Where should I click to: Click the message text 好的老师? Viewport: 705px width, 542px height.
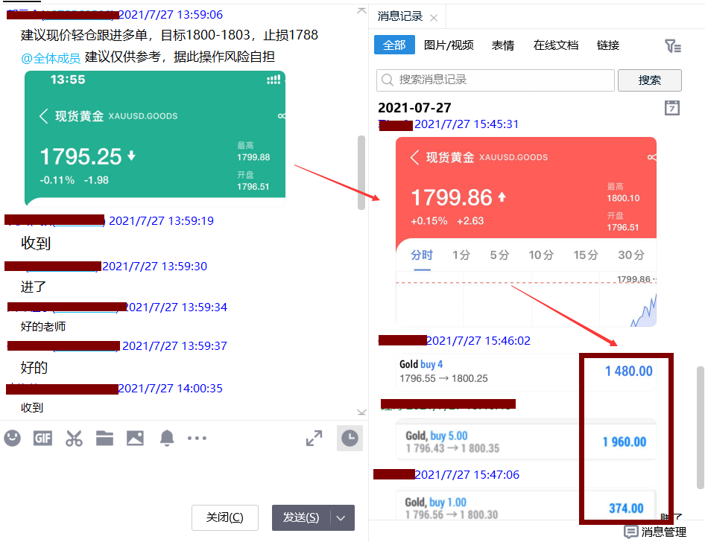(x=43, y=326)
